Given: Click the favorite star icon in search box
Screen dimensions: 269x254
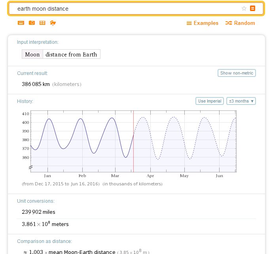Looking at the screenshot, I should point(244,8).
